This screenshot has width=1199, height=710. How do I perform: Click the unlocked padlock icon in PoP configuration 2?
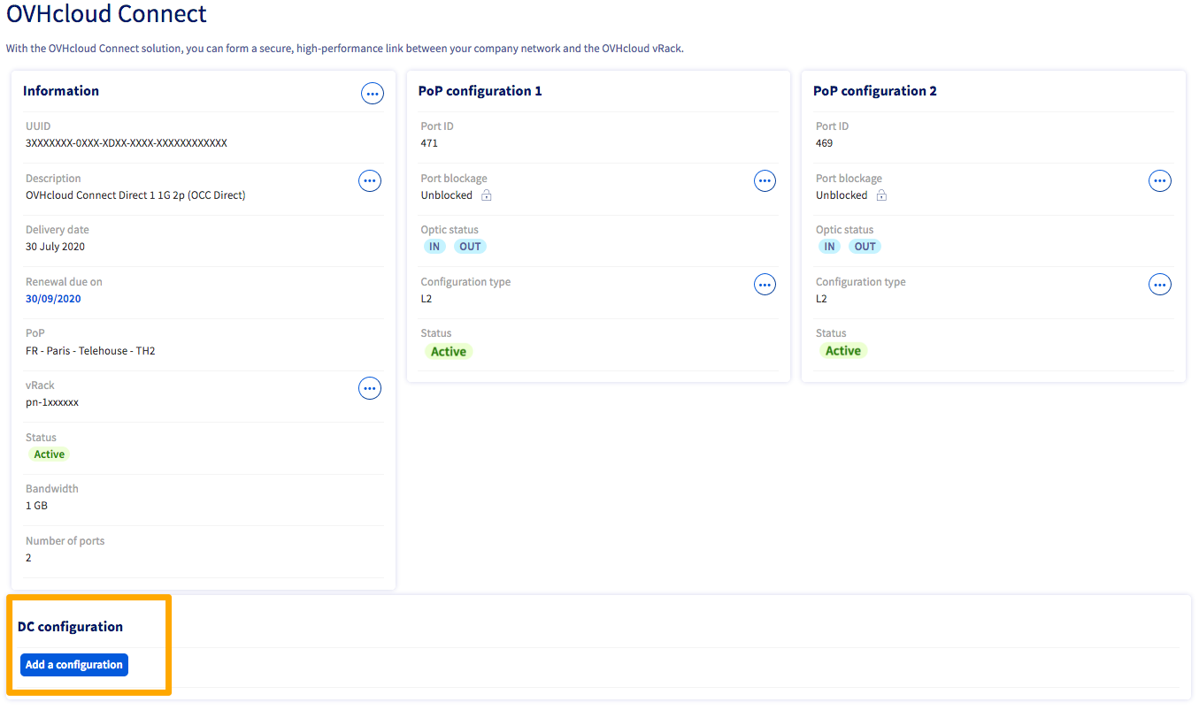tap(881, 195)
